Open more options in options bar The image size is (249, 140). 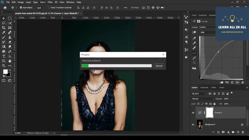click(125, 8)
